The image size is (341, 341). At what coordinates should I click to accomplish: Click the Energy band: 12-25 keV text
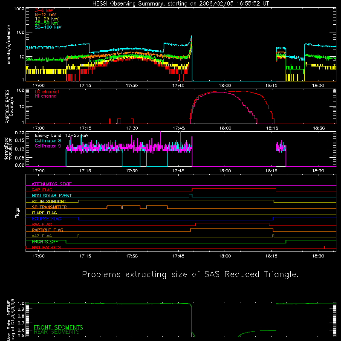tap(62, 136)
